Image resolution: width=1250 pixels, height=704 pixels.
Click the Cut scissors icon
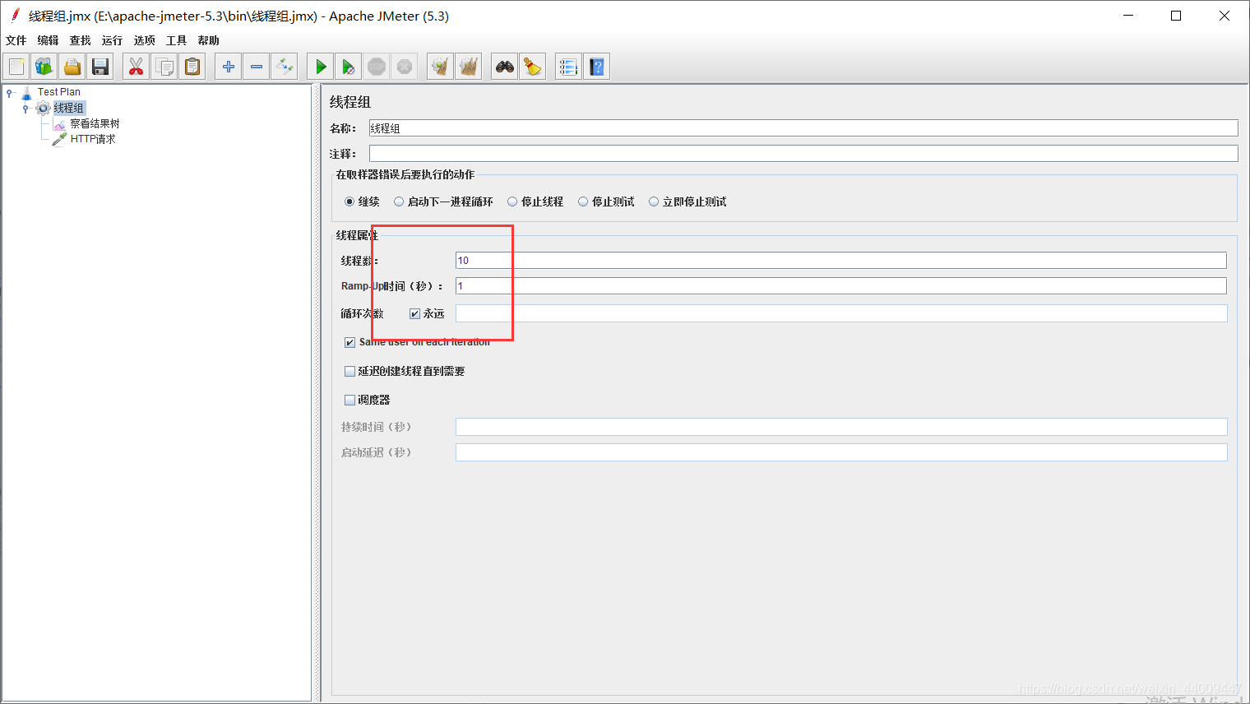137,67
